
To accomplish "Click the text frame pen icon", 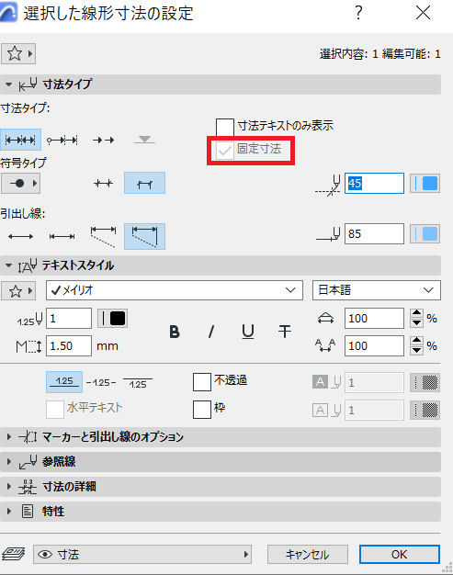I will 326,410.
